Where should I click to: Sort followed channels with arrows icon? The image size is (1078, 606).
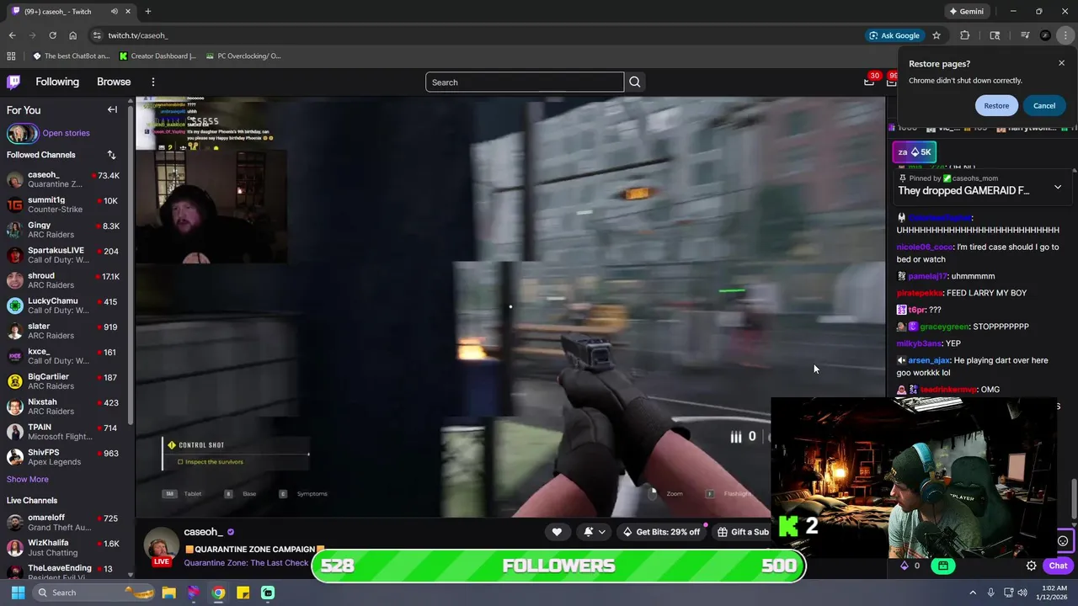point(111,155)
